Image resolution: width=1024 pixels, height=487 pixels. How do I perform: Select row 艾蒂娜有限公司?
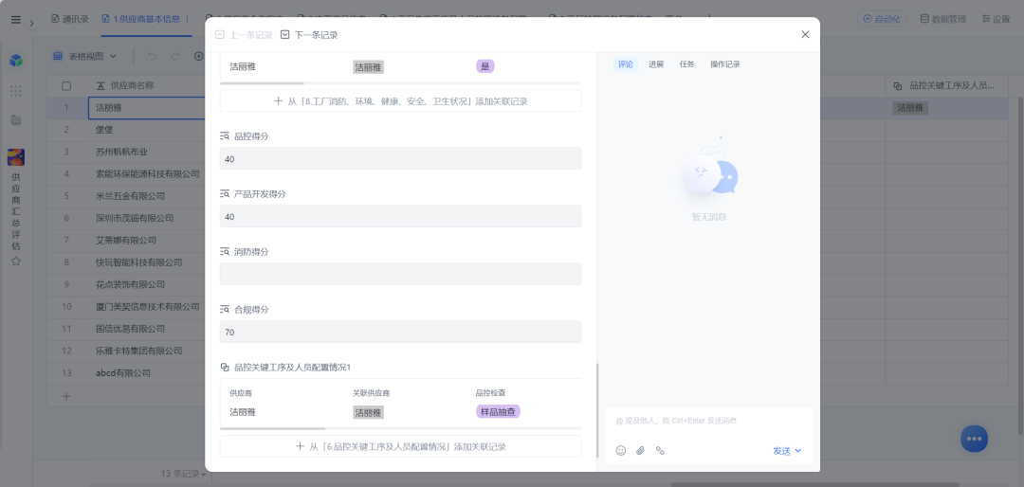pos(127,241)
